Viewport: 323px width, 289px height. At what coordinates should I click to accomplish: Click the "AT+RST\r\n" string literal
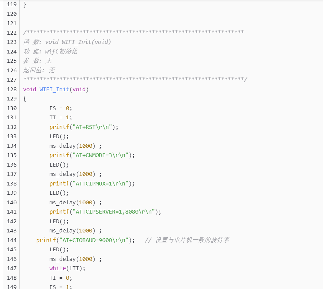[x=92, y=127]
